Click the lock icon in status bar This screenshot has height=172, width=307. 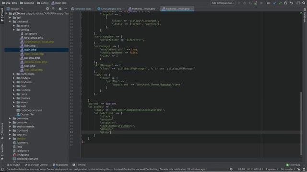click(x=298, y=169)
